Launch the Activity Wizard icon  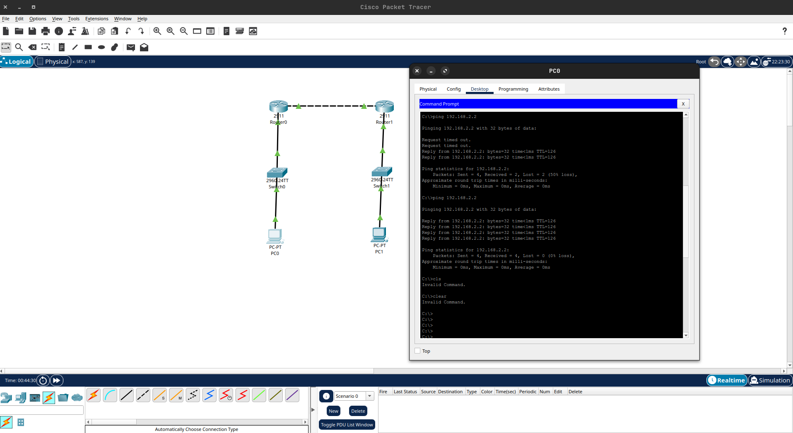[x=85, y=31]
